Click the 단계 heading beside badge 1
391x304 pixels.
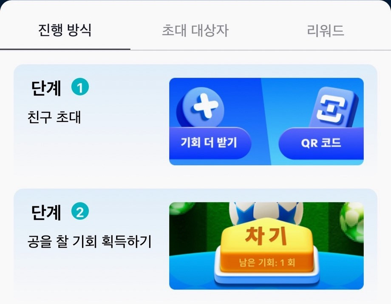(x=46, y=88)
